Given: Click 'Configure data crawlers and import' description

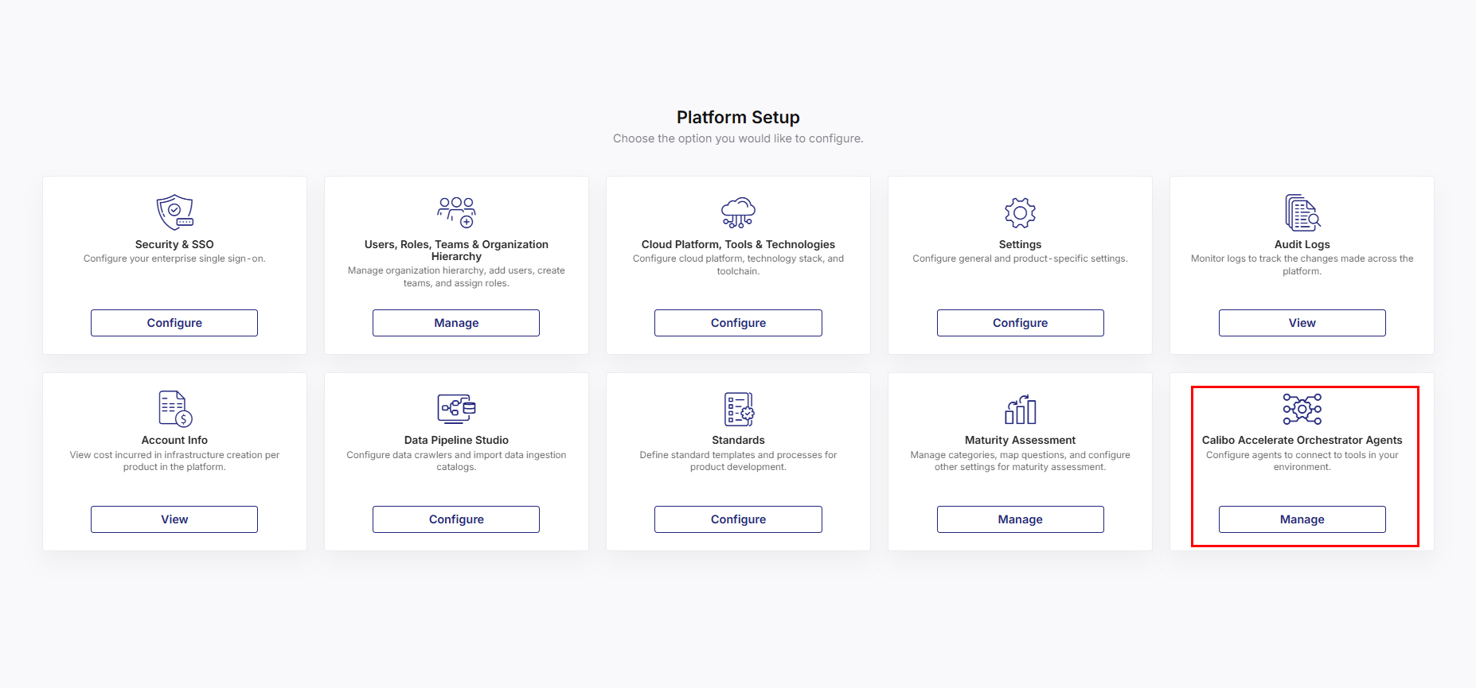Looking at the screenshot, I should tap(456, 461).
